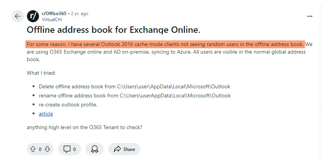Go back using the left arrow button
The width and height of the screenshot is (322, 160).
click(x=18, y=16)
